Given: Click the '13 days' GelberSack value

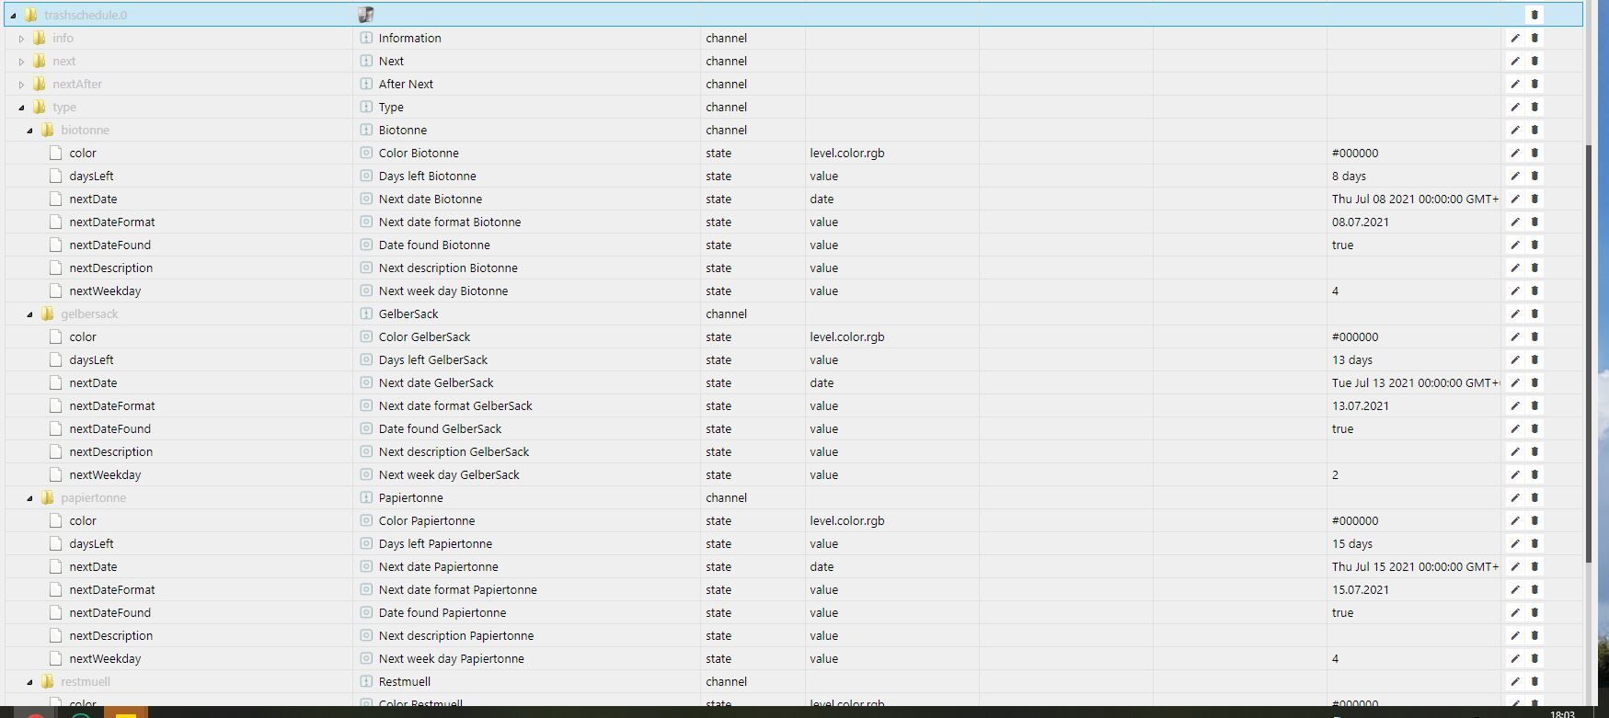Looking at the screenshot, I should click(x=1351, y=359).
